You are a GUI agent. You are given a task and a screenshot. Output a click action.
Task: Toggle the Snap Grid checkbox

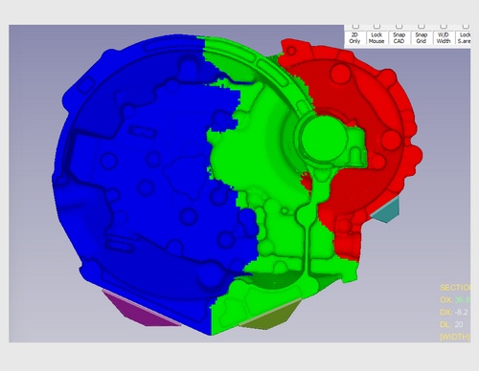pyautogui.click(x=422, y=26)
